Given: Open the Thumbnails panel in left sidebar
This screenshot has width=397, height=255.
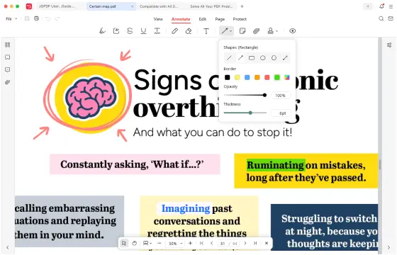Looking at the screenshot, I should (8, 45).
